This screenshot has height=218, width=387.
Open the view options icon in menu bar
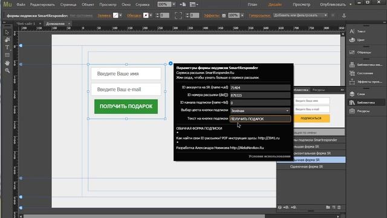coord(193,4)
